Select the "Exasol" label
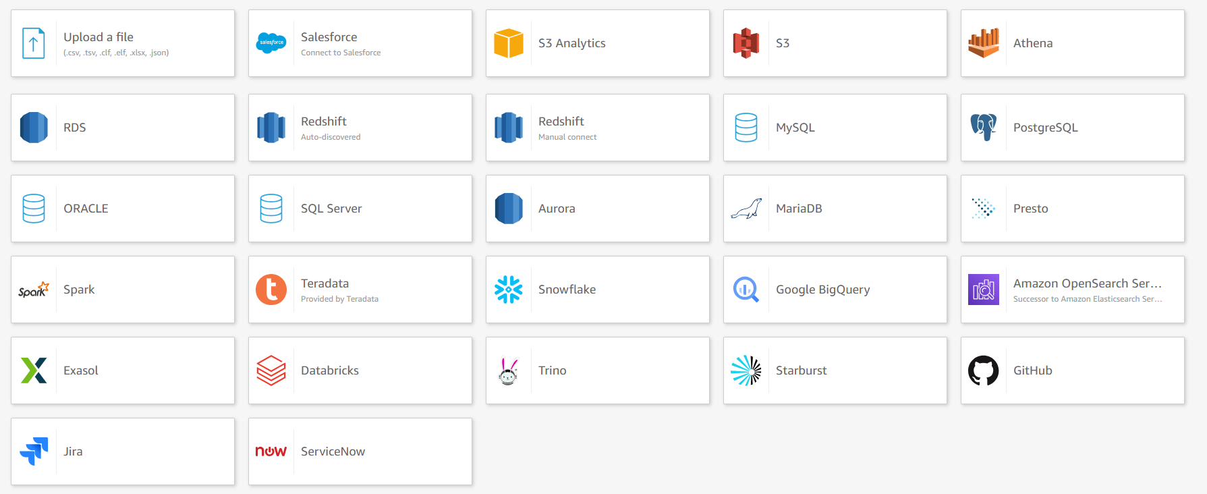Image resolution: width=1207 pixels, height=494 pixels. 81,370
